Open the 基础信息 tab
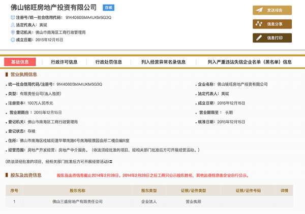 pos(20,62)
